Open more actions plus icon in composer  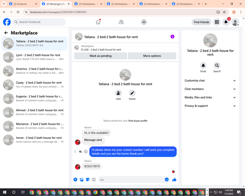pos(75,180)
